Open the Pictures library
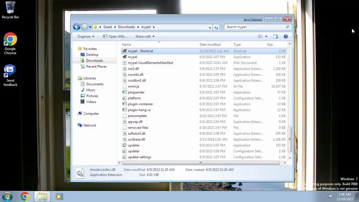 [92, 96]
